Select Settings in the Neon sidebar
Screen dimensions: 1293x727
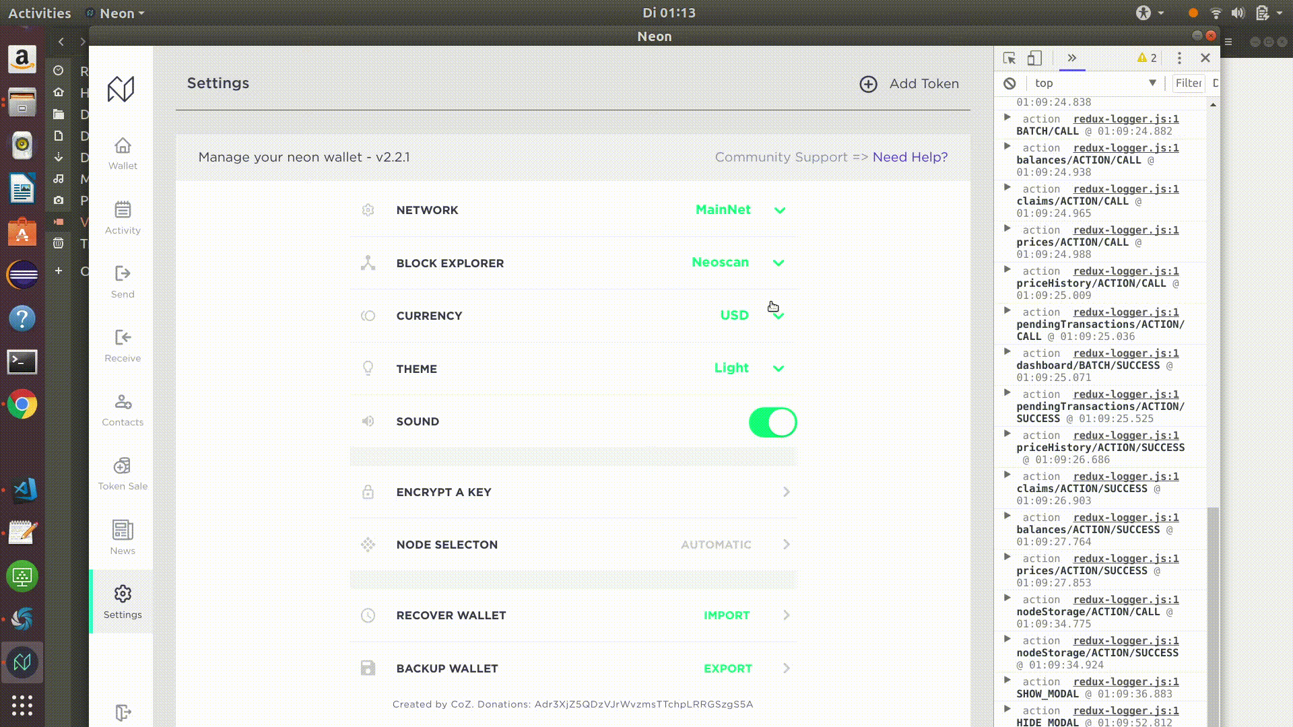[123, 602]
